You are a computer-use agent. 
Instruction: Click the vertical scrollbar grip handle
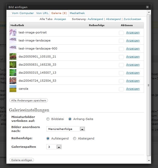click(x=149, y=85)
